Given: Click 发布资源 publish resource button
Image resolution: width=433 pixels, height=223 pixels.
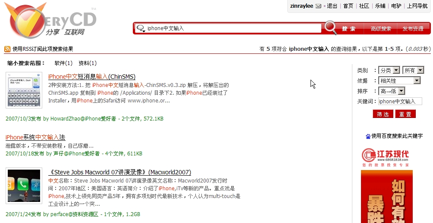Looking at the screenshot, I should click(413, 29).
